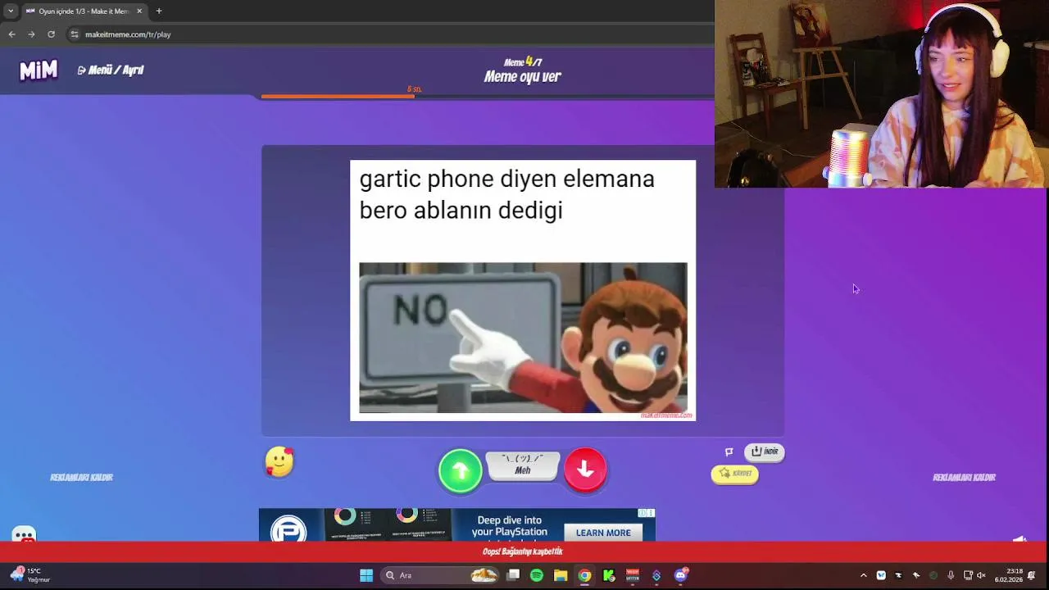Image resolution: width=1049 pixels, height=590 pixels.
Task: Open Spotify from taskbar
Action: tap(537, 575)
